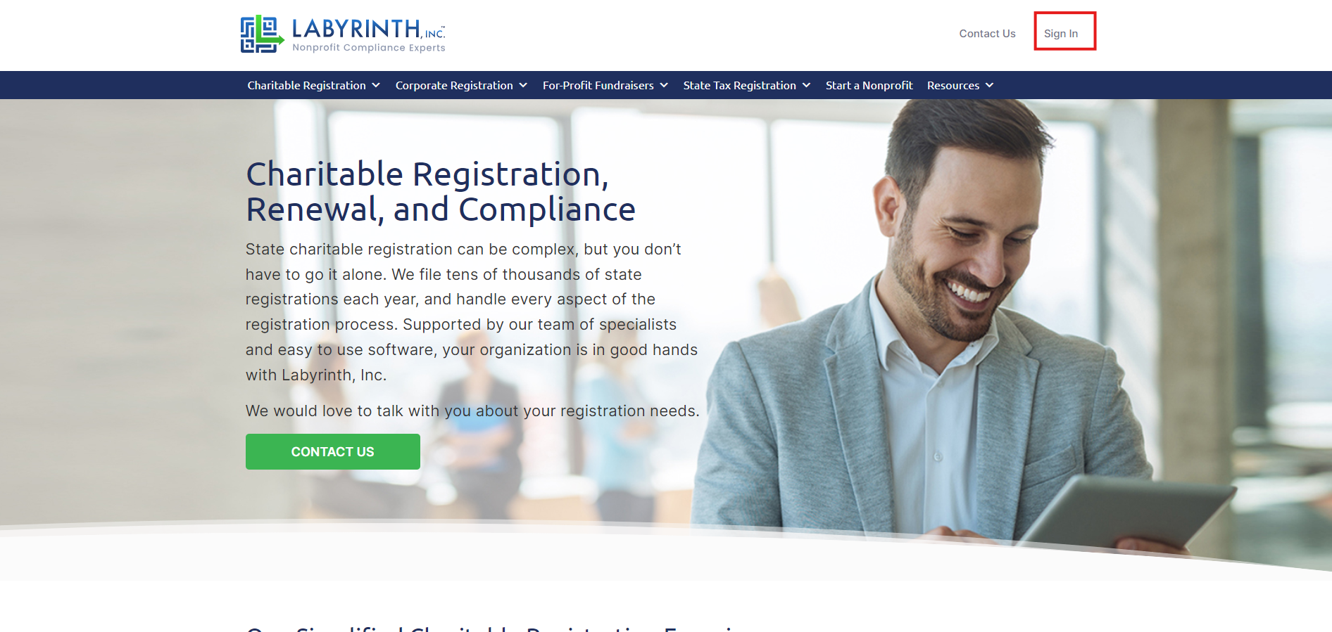Screen dimensions: 1332x632
Task: Select the State Tax Registration menu label
Action: tap(739, 85)
